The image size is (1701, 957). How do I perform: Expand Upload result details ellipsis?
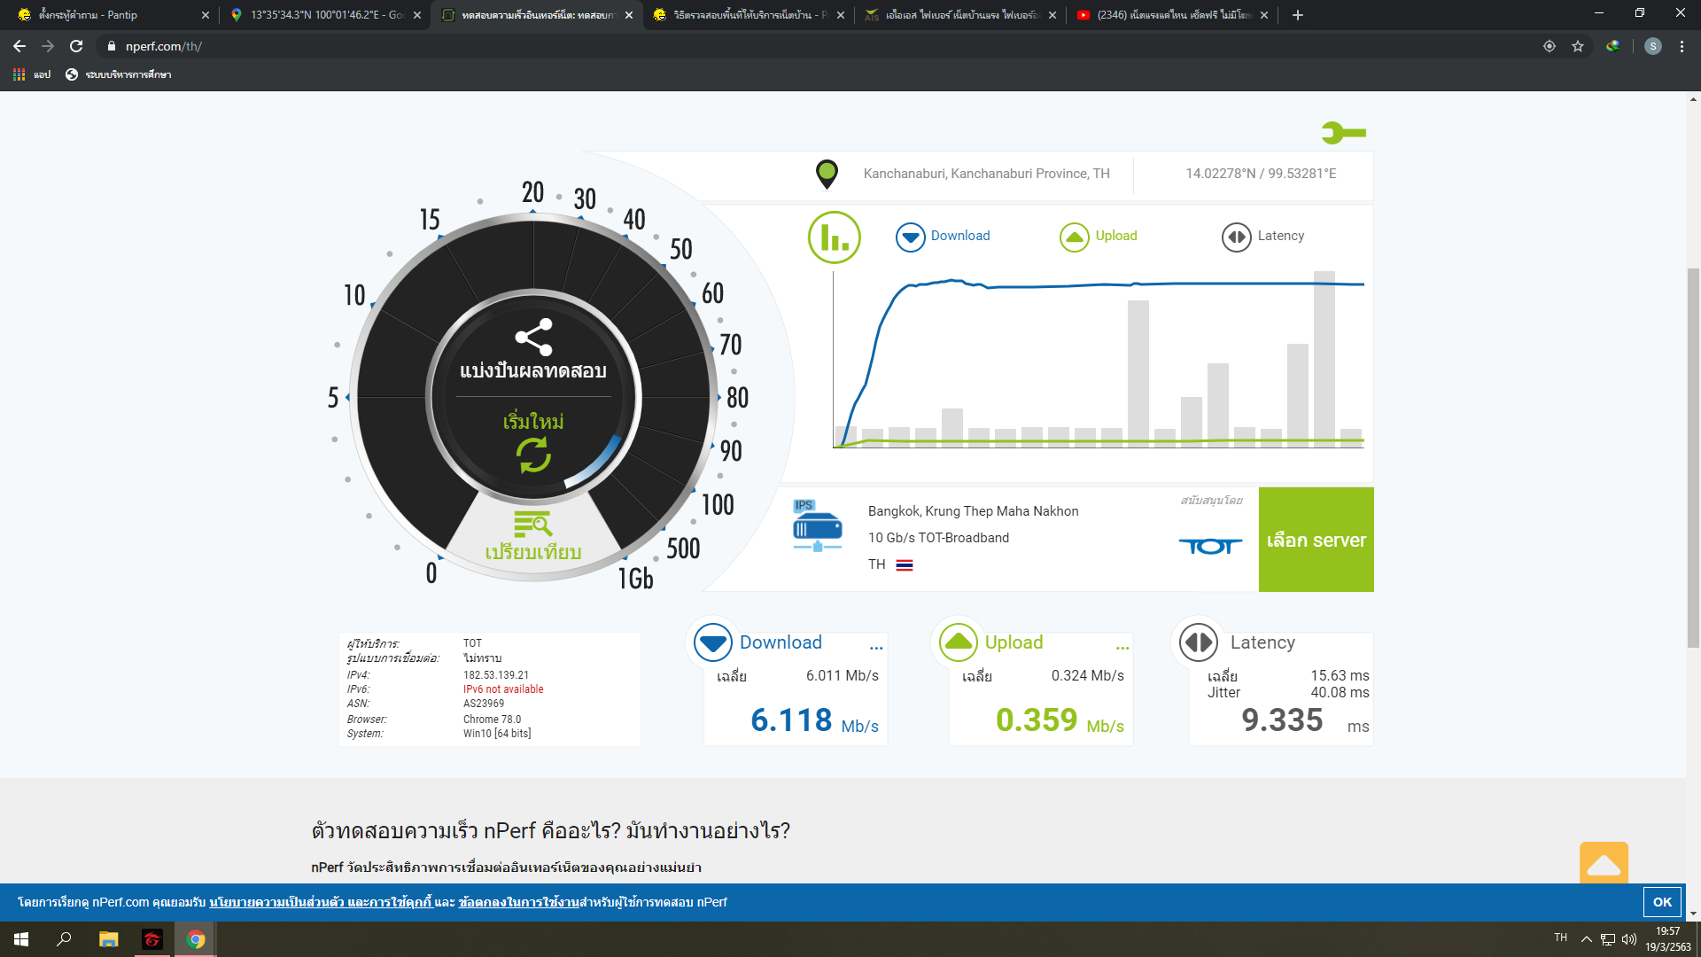click(x=1122, y=648)
